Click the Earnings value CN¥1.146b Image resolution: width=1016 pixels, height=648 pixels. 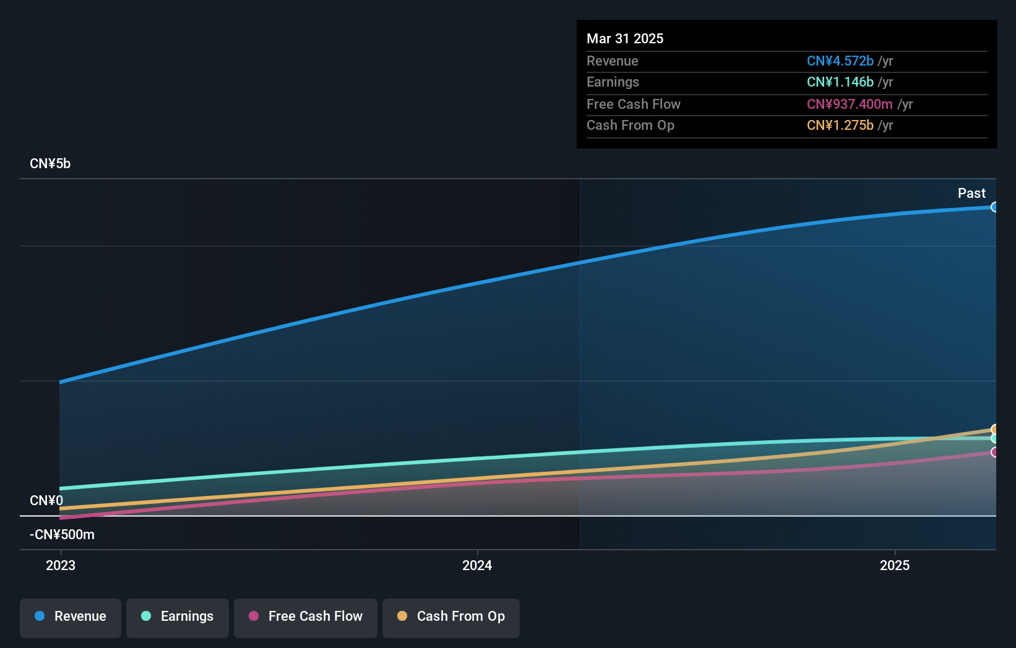[840, 82]
